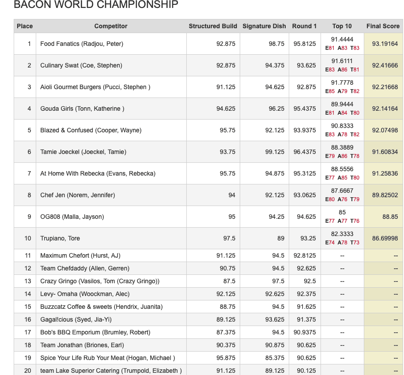Select competitor Culinary Swat (Coe, Stephen)
The width and height of the screenshot is (404, 375).
coord(81,65)
